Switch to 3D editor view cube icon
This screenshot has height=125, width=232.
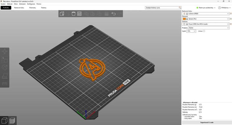pyautogui.click(x=4, y=121)
